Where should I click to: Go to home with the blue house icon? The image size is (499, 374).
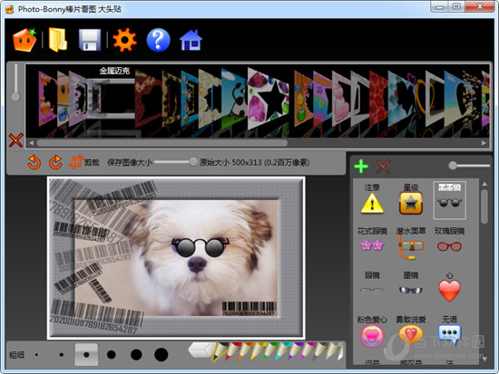click(191, 40)
